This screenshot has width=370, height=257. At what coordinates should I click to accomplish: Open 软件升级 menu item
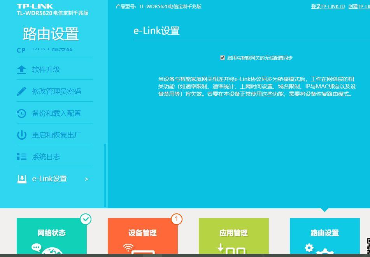point(55,70)
